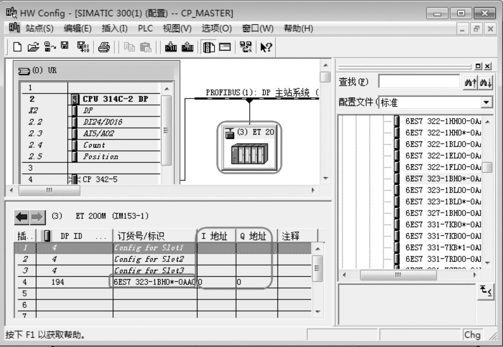Toggle the hardware Catalog panel icon
This screenshot has width=503, height=347.
209,47
